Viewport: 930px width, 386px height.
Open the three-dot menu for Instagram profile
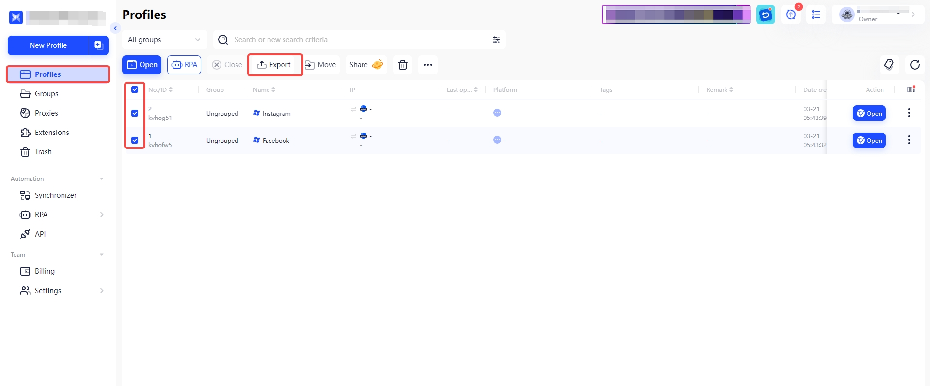click(x=909, y=113)
